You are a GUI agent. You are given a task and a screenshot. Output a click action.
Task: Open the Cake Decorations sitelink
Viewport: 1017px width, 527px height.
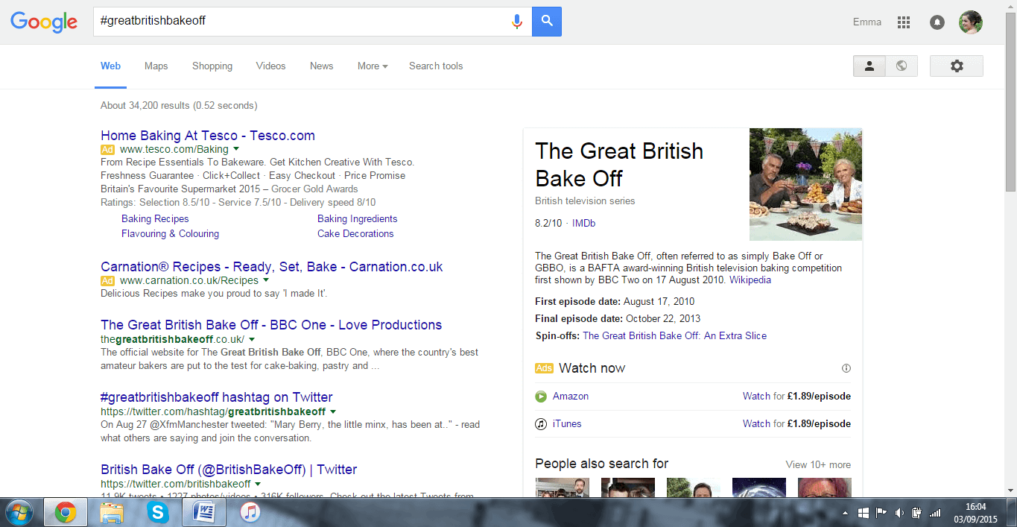(355, 233)
